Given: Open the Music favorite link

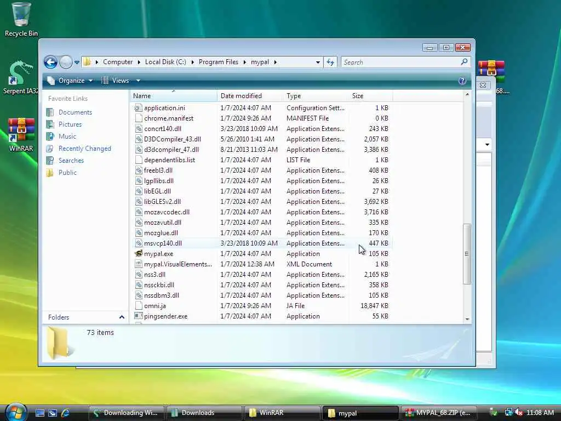Looking at the screenshot, I should [x=67, y=136].
